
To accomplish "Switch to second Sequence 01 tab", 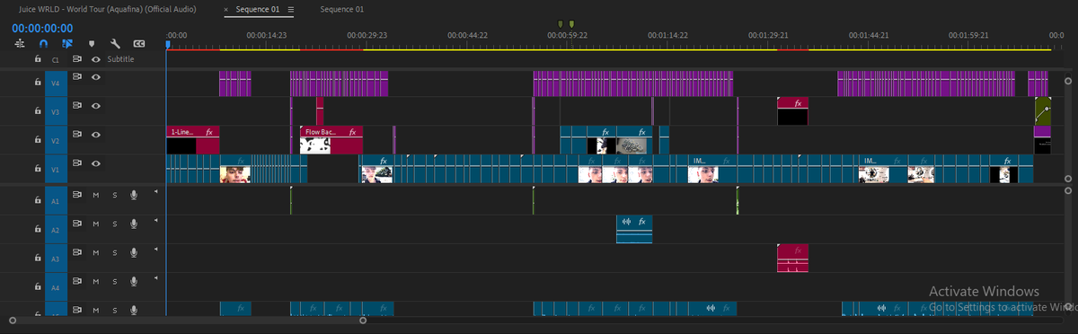I will click(x=342, y=9).
